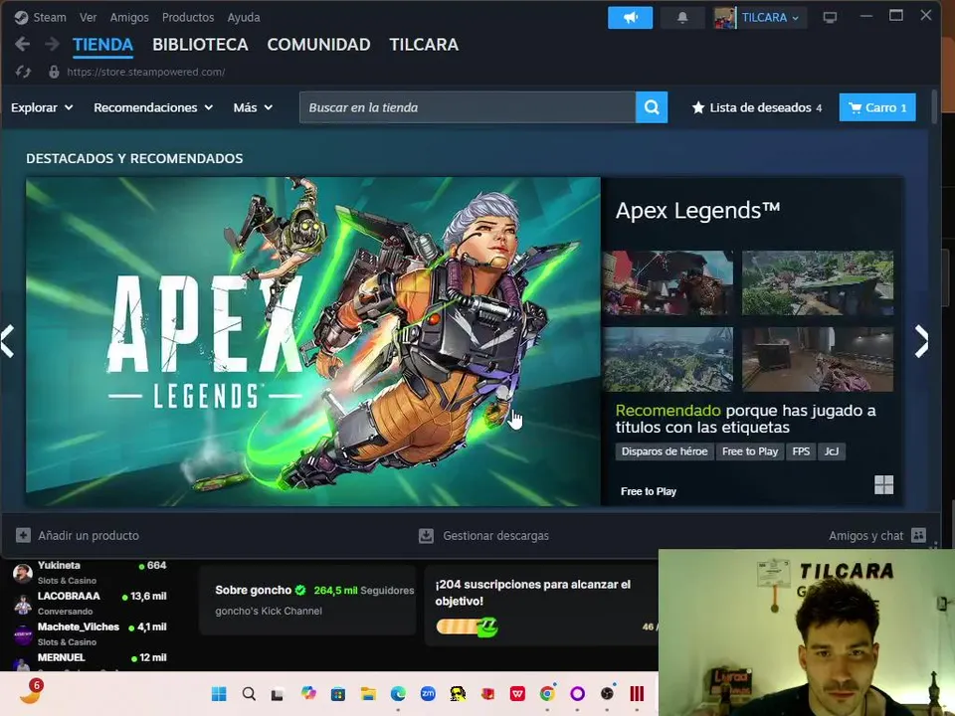Click the magnifier search button in the store
955x716 pixels.
point(652,107)
